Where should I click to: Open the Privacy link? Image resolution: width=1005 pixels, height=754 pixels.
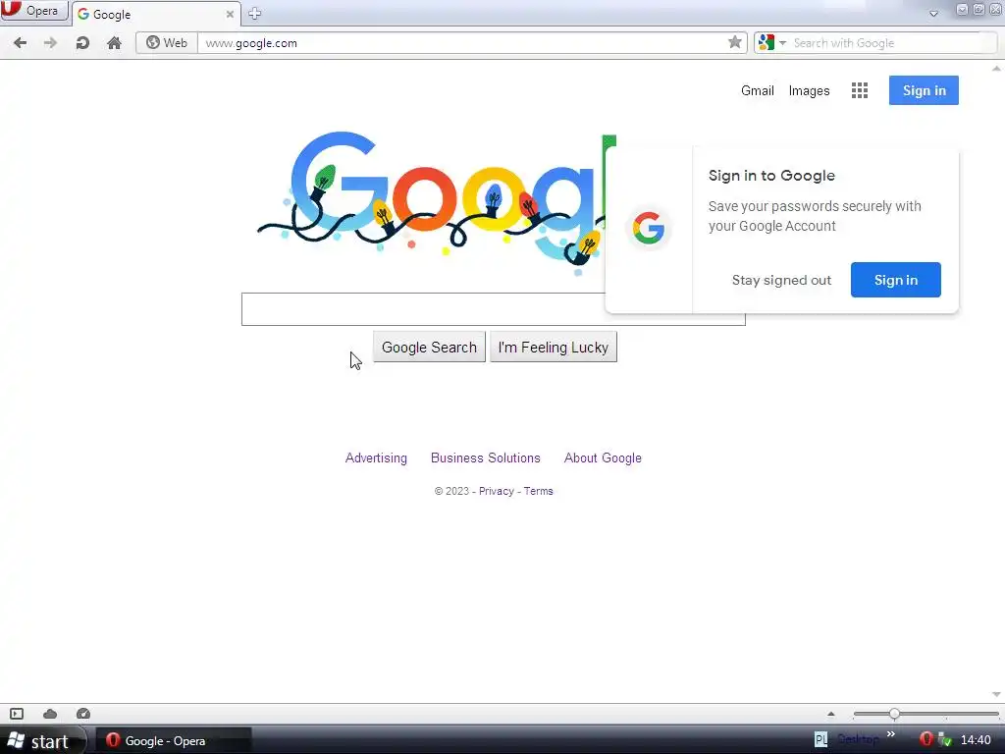(x=496, y=491)
